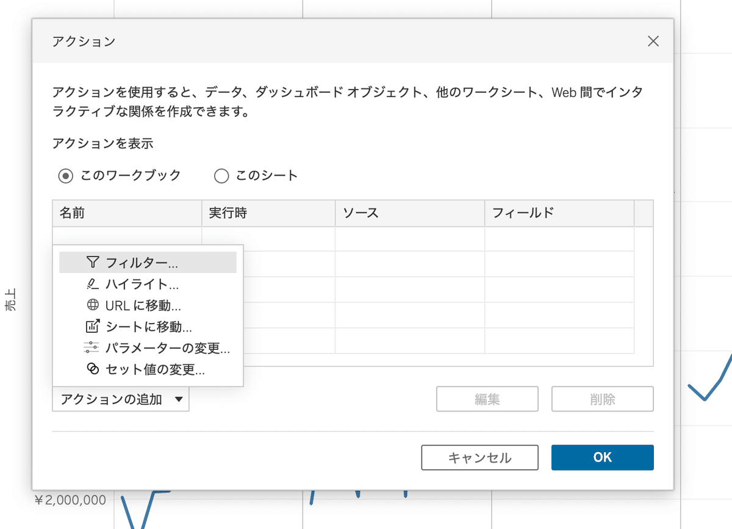732x529 pixels.
Task: Click the funnel icon beside フィルター
Action: (x=92, y=262)
